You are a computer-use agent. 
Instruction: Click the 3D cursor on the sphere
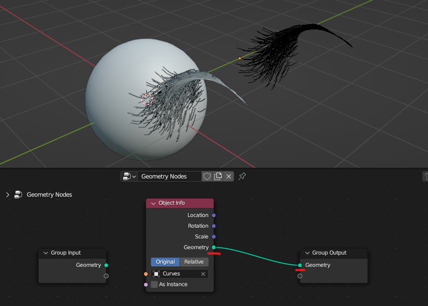point(147,99)
